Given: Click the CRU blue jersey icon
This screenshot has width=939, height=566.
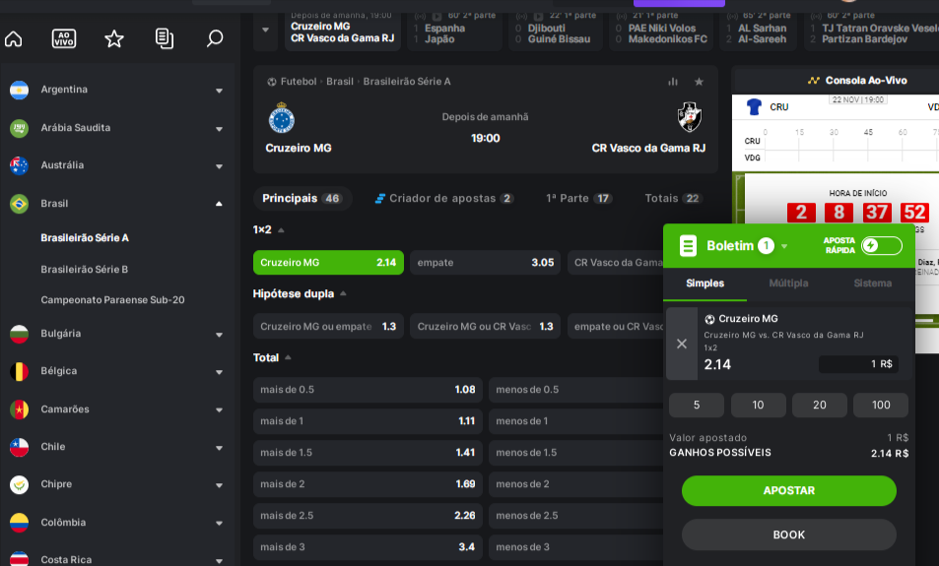Looking at the screenshot, I should 754,107.
